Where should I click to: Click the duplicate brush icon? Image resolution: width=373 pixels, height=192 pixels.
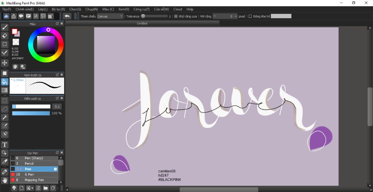pos(53,188)
